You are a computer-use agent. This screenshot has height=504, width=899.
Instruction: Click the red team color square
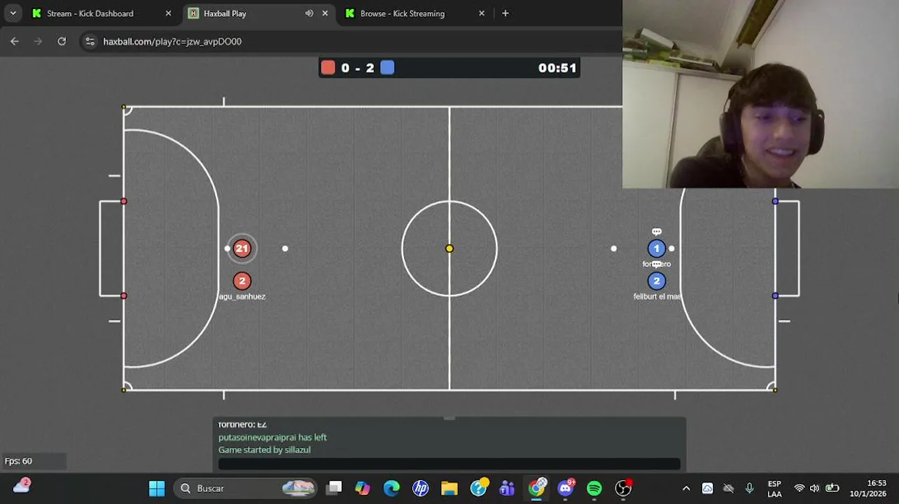click(328, 67)
